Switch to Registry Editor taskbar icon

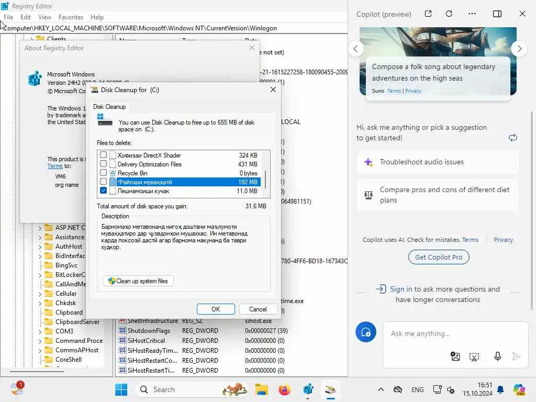pyautogui.click(x=308, y=389)
